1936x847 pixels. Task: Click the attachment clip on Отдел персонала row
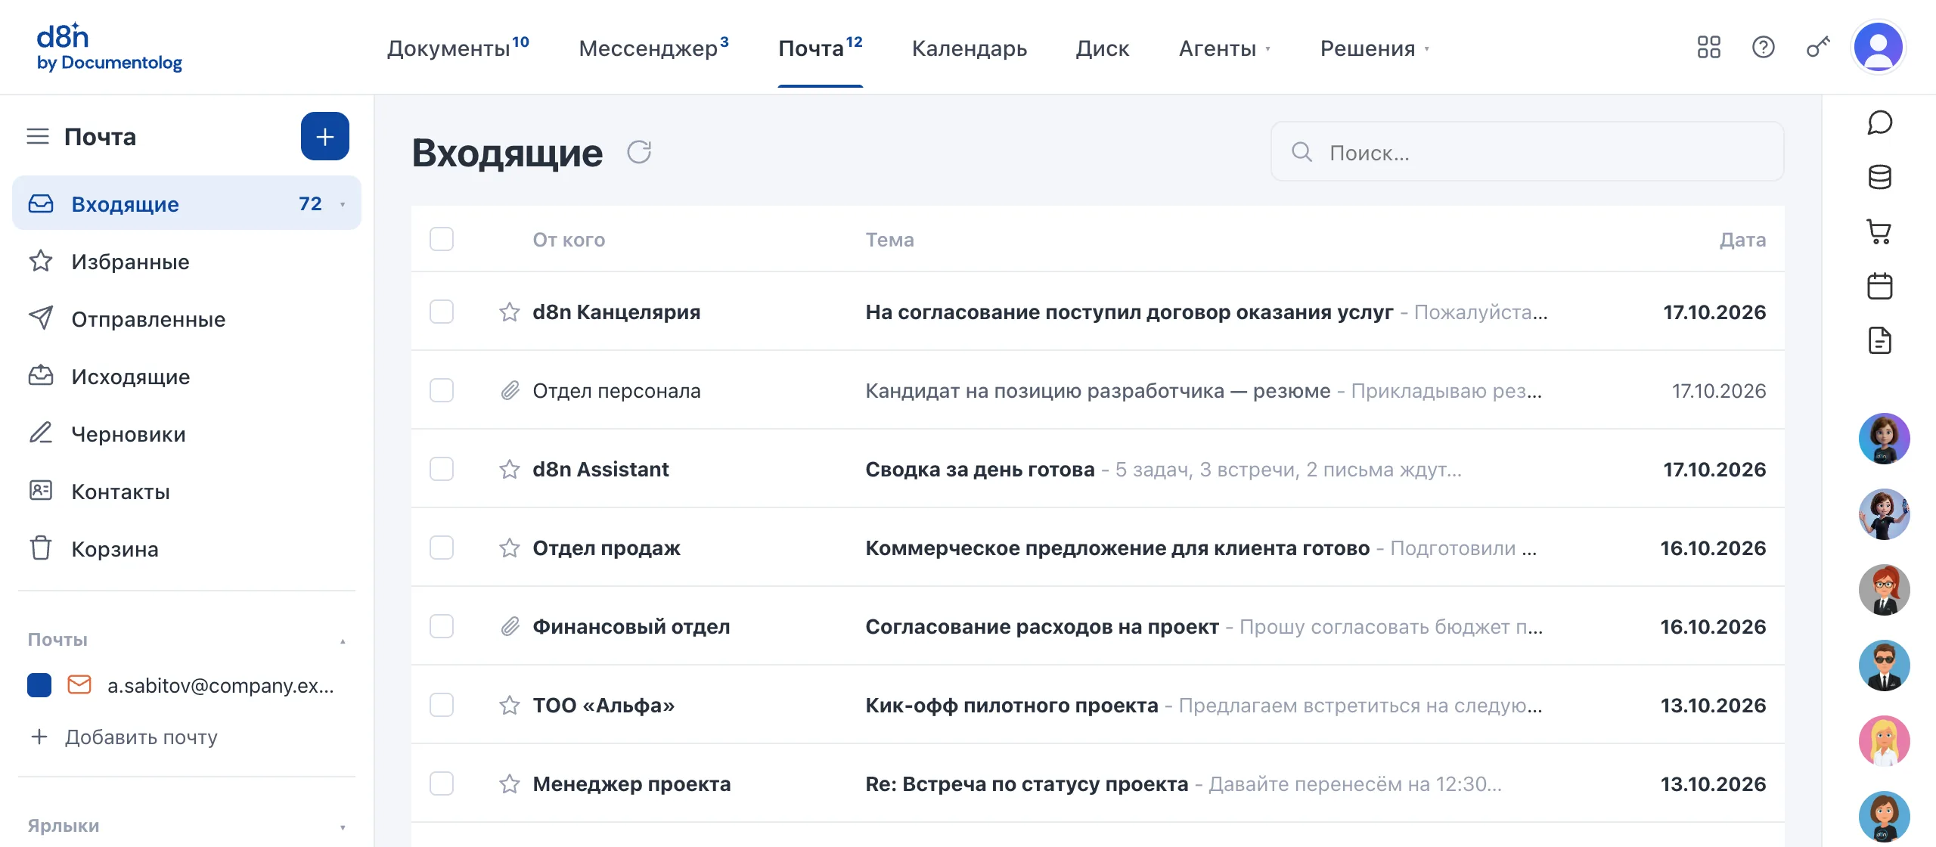(510, 390)
